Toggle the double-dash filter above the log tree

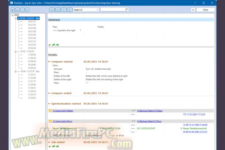(x=17, y=10)
